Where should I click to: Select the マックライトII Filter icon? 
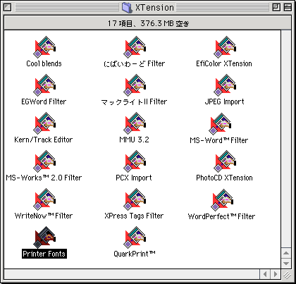pos(135,85)
